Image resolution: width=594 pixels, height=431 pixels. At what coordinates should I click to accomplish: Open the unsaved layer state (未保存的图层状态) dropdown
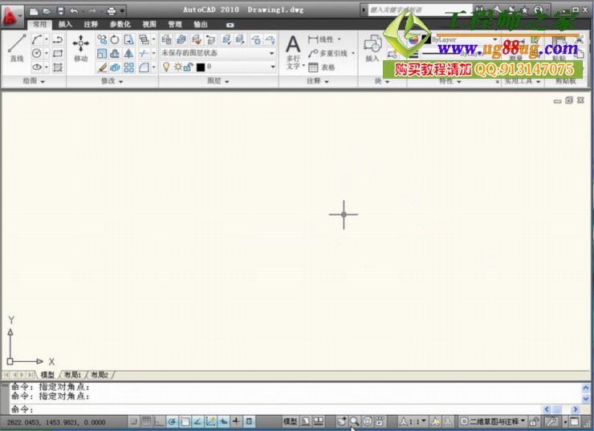pos(218,53)
